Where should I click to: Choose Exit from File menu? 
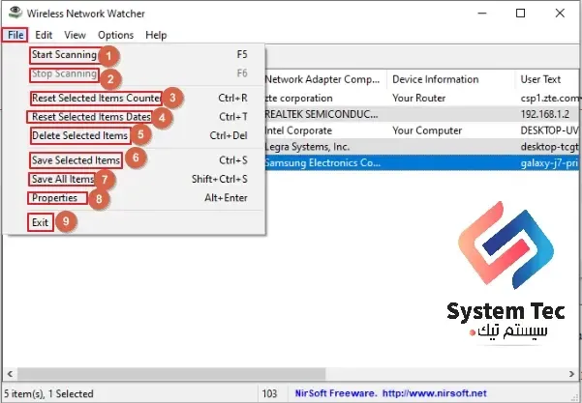coord(135,222)
